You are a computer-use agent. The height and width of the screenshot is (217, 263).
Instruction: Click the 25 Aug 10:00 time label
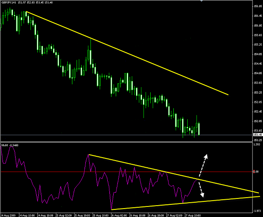point(82,215)
